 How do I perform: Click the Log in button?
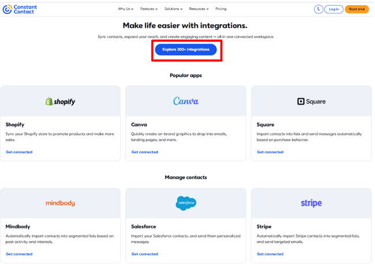click(335, 9)
